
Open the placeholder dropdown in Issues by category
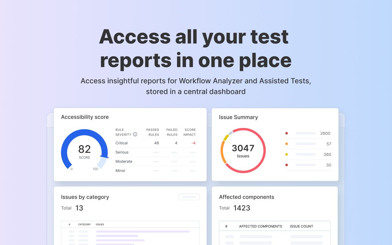189,197
